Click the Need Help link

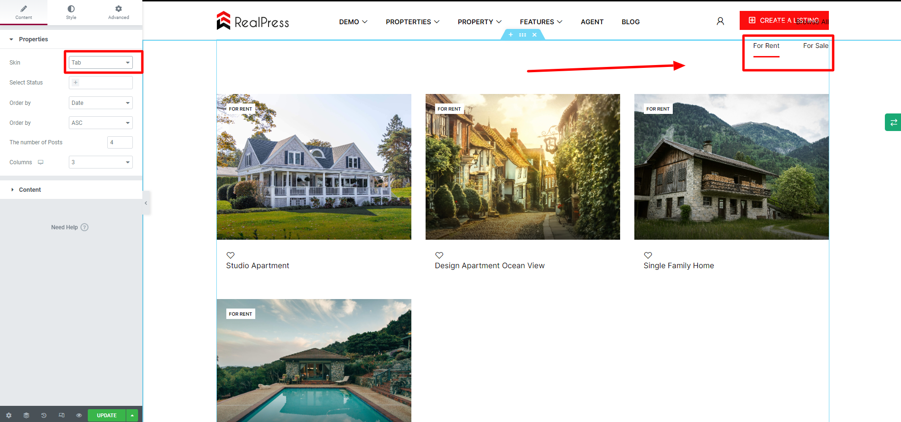(70, 227)
